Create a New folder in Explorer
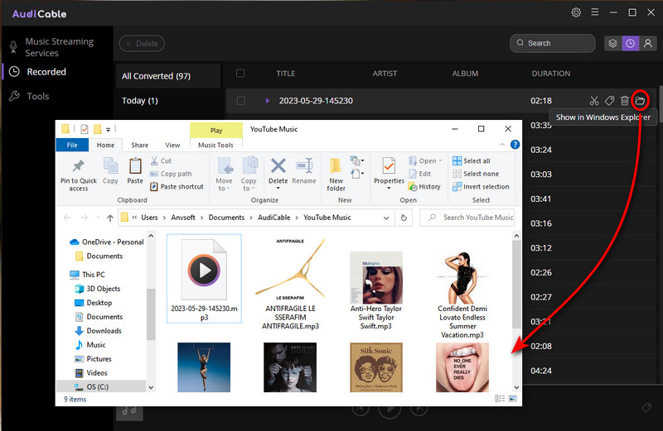Viewport: 663px width, 431px height. 336,175
